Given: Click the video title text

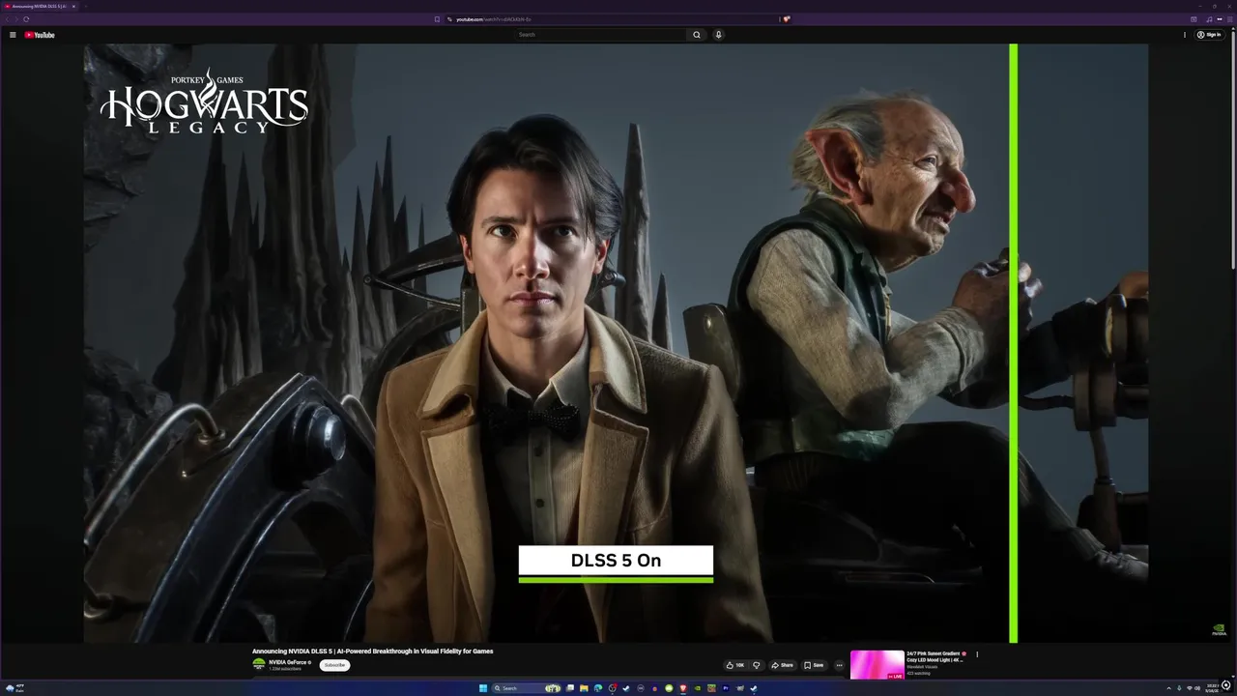Looking at the screenshot, I should click(373, 652).
